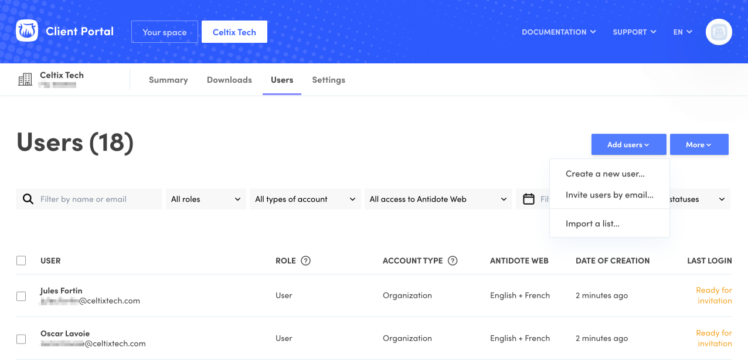The image size is (748, 360).
Task: Open the EN language dropdown
Action: click(x=683, y=32)
